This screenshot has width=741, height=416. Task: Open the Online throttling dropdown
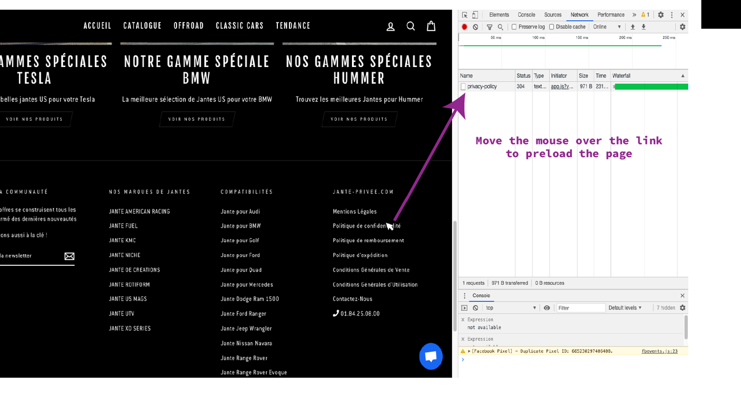[x=607, y=27]
